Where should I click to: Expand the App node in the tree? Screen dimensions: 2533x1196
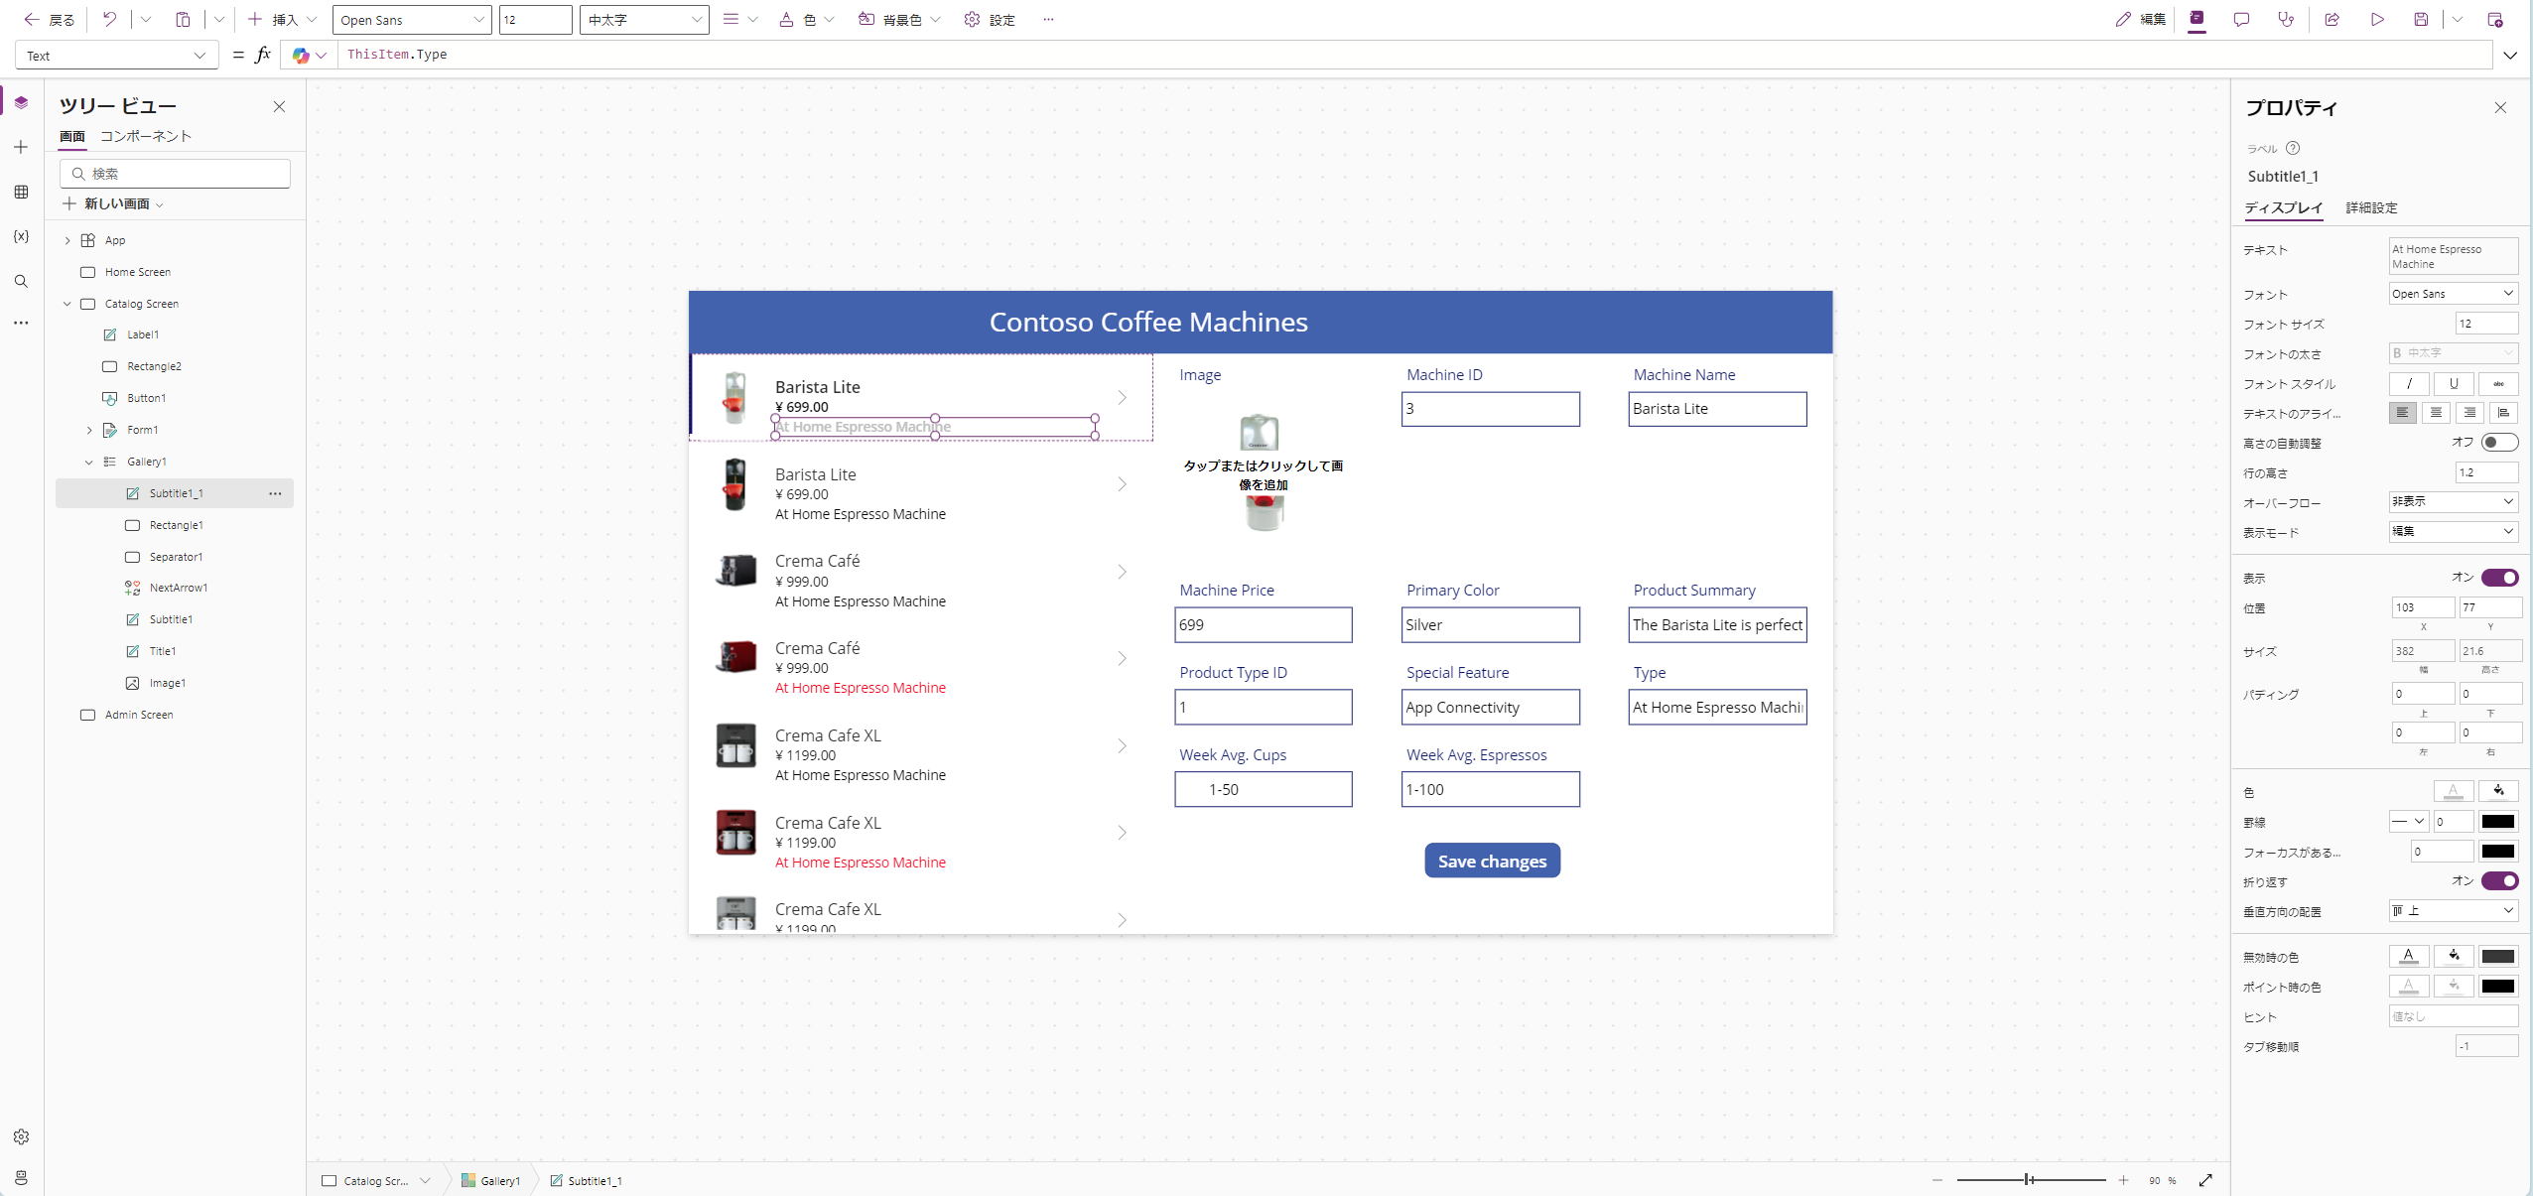(x=67, y=240)
